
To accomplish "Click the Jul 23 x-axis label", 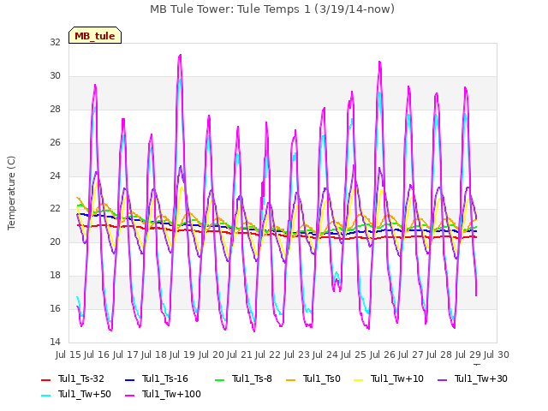I will [297, 354].
